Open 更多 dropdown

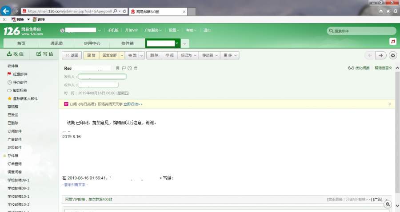click(230, 55)
